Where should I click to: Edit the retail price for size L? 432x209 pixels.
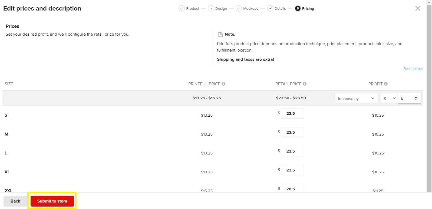point(292,151)
